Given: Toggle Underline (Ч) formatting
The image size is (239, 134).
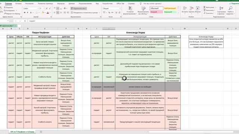Looking at the screenshot, I should [x=31, y=13].
